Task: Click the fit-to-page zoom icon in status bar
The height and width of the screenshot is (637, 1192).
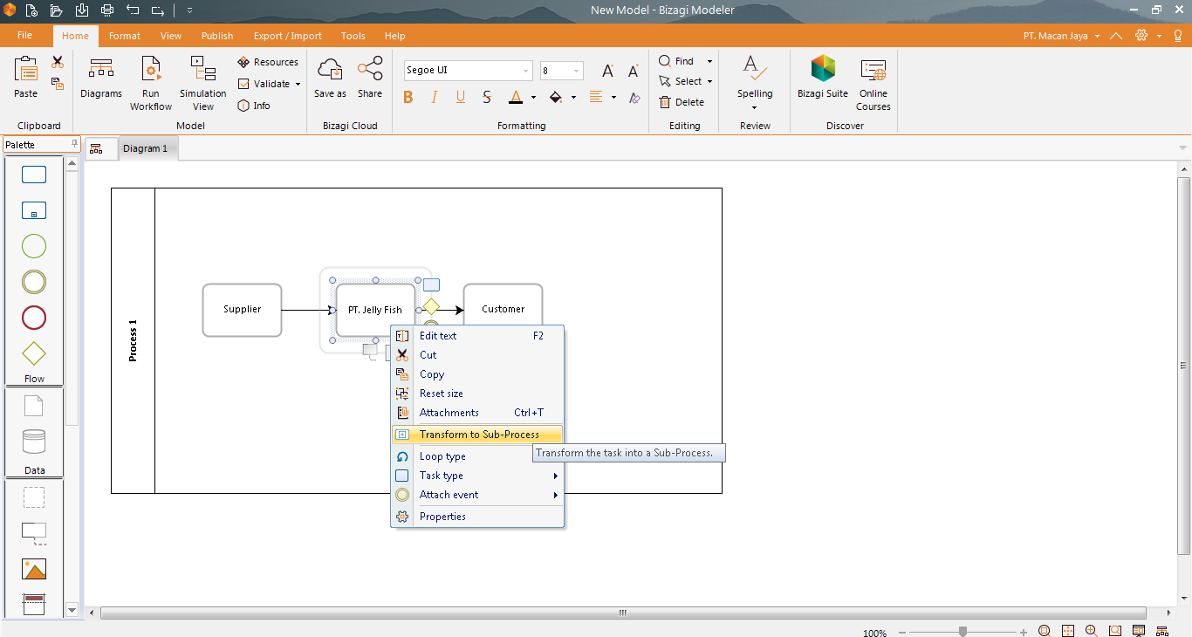Action: (x=1068, y=631)
